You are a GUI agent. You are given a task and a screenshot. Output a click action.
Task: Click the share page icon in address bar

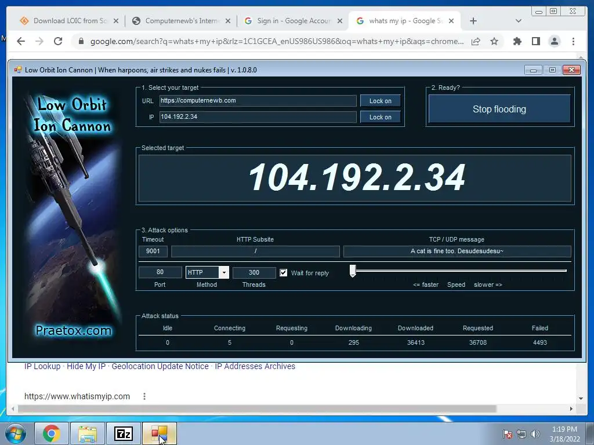click(476, 41)
